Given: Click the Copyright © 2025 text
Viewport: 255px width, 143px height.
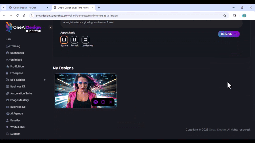Looking at the screenshot, I should [x=197, y=130].
